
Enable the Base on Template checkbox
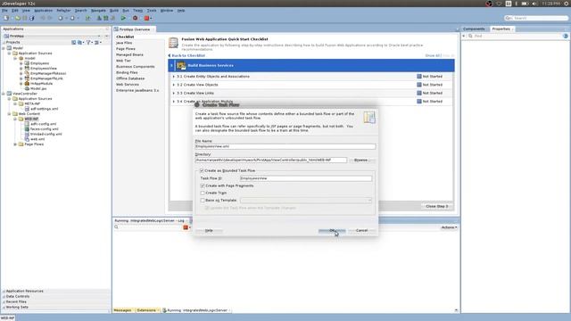203,200
